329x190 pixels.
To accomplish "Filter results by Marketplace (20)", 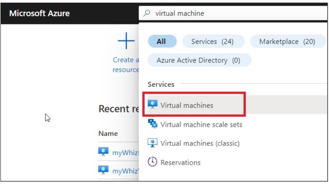I will point(288,41).
